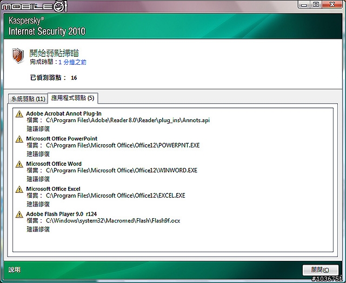Image resolution: width=346 pixels, height=283 pixels.
Task: Open the 說明 help link
Action: (15, 269)
